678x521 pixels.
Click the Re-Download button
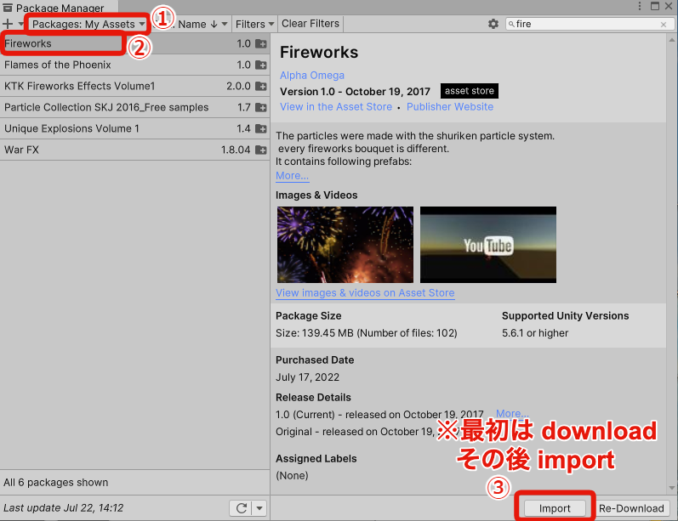pyautogui.click(x=631, y=508)
